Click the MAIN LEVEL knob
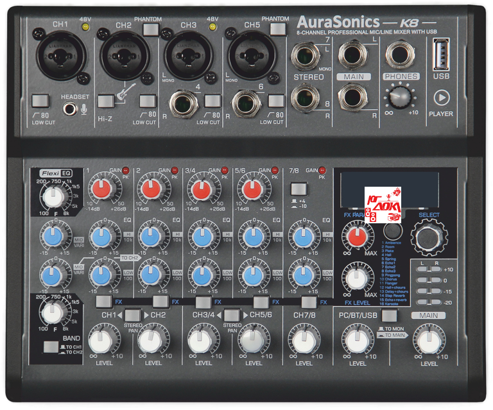Screen dimensions: 493x410 [x=428, y=339]
